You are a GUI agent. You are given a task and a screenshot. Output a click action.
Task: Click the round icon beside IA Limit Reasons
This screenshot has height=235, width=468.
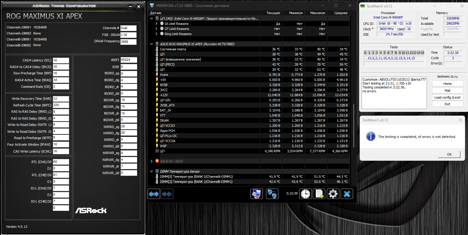pyautogui.click(x=162, y=24)
